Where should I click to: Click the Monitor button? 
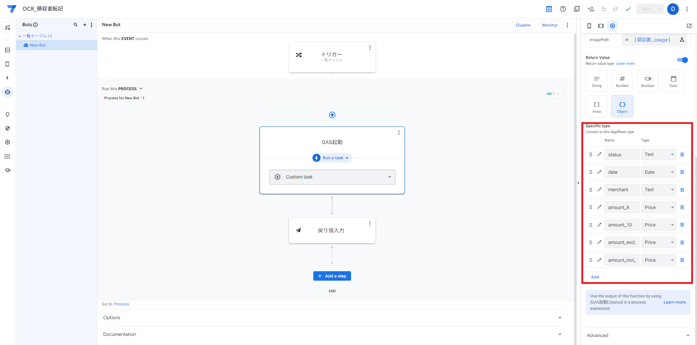pyautogui.click(x=550, y=25)
